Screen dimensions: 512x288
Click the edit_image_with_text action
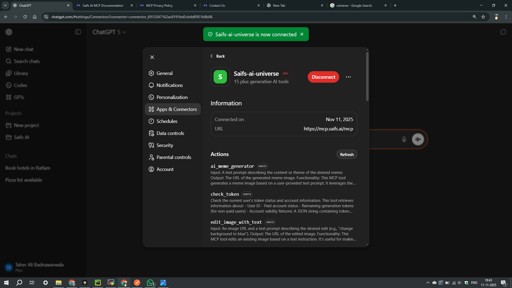[x=236, y=222]
